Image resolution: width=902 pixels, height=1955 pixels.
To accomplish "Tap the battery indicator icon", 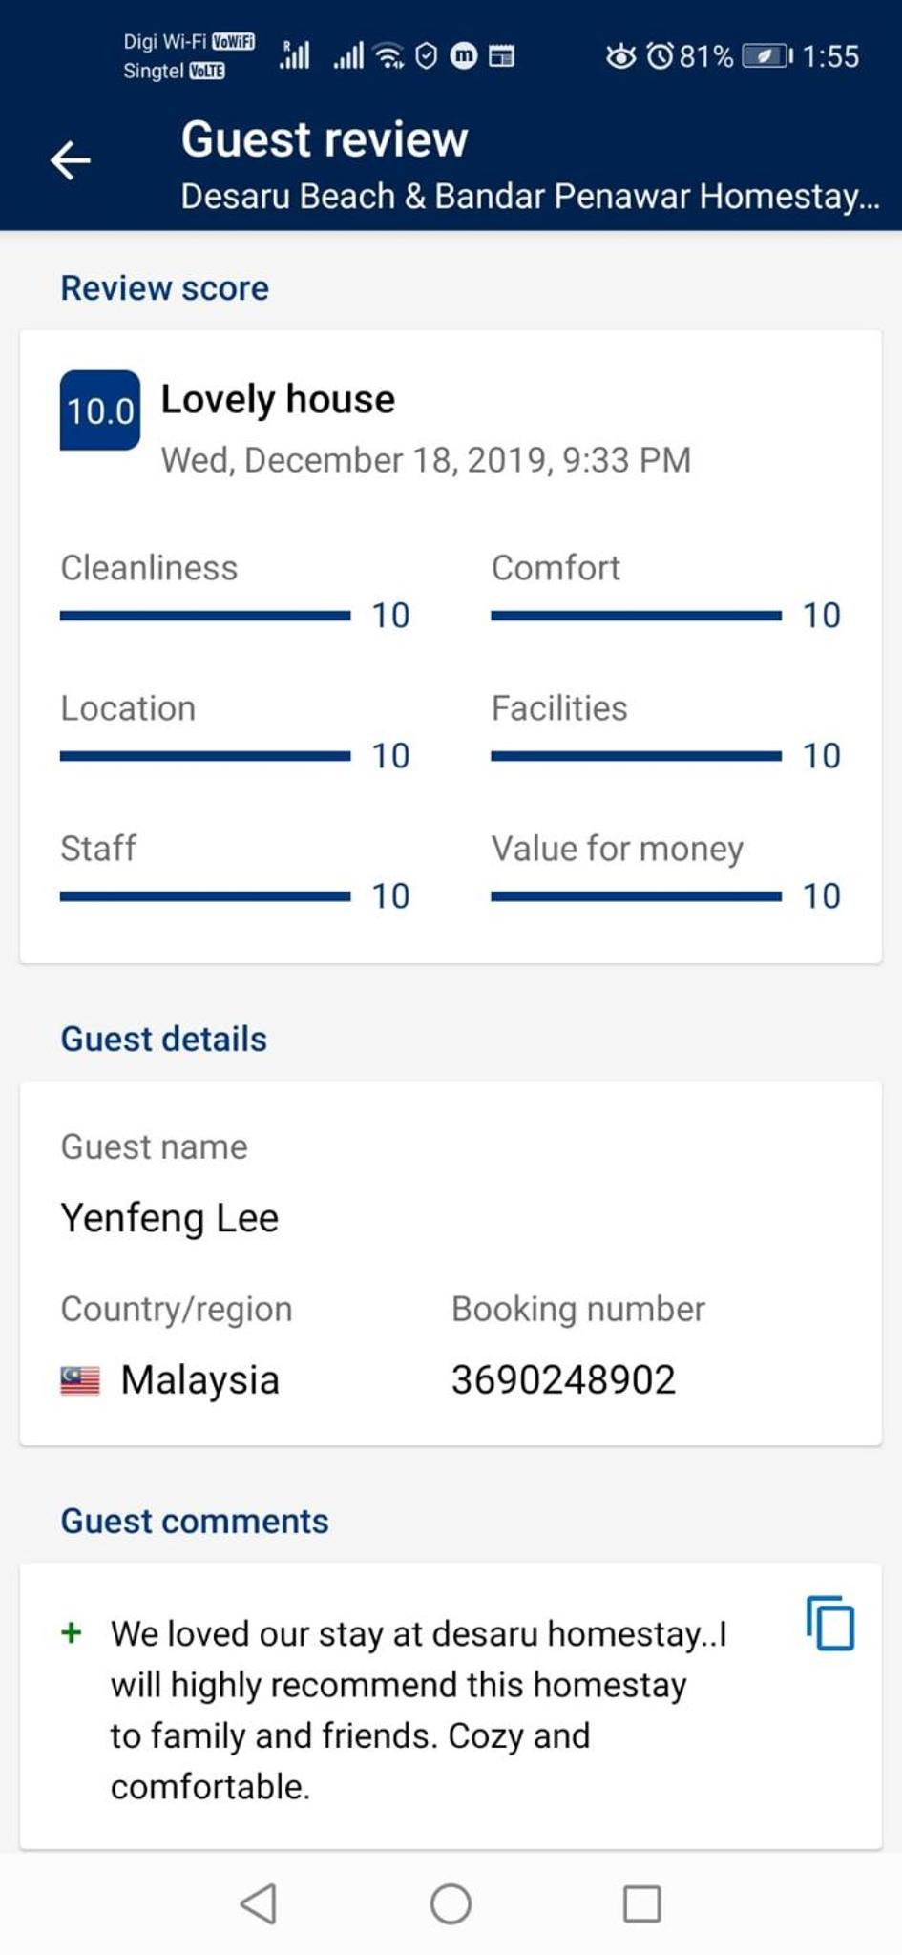I will pos(766,56).
